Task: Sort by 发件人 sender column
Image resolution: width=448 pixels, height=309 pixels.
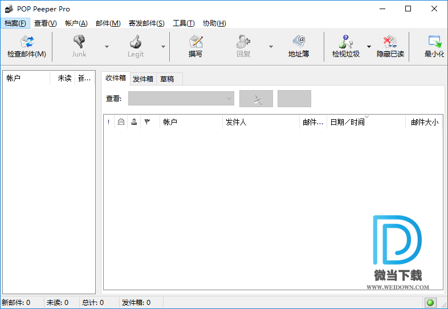Action: [x=261, y=122]
